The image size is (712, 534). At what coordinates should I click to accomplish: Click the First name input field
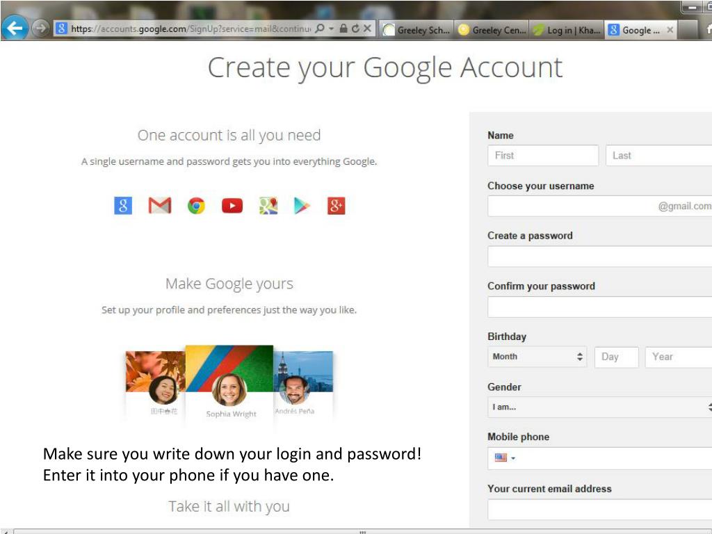543,156
